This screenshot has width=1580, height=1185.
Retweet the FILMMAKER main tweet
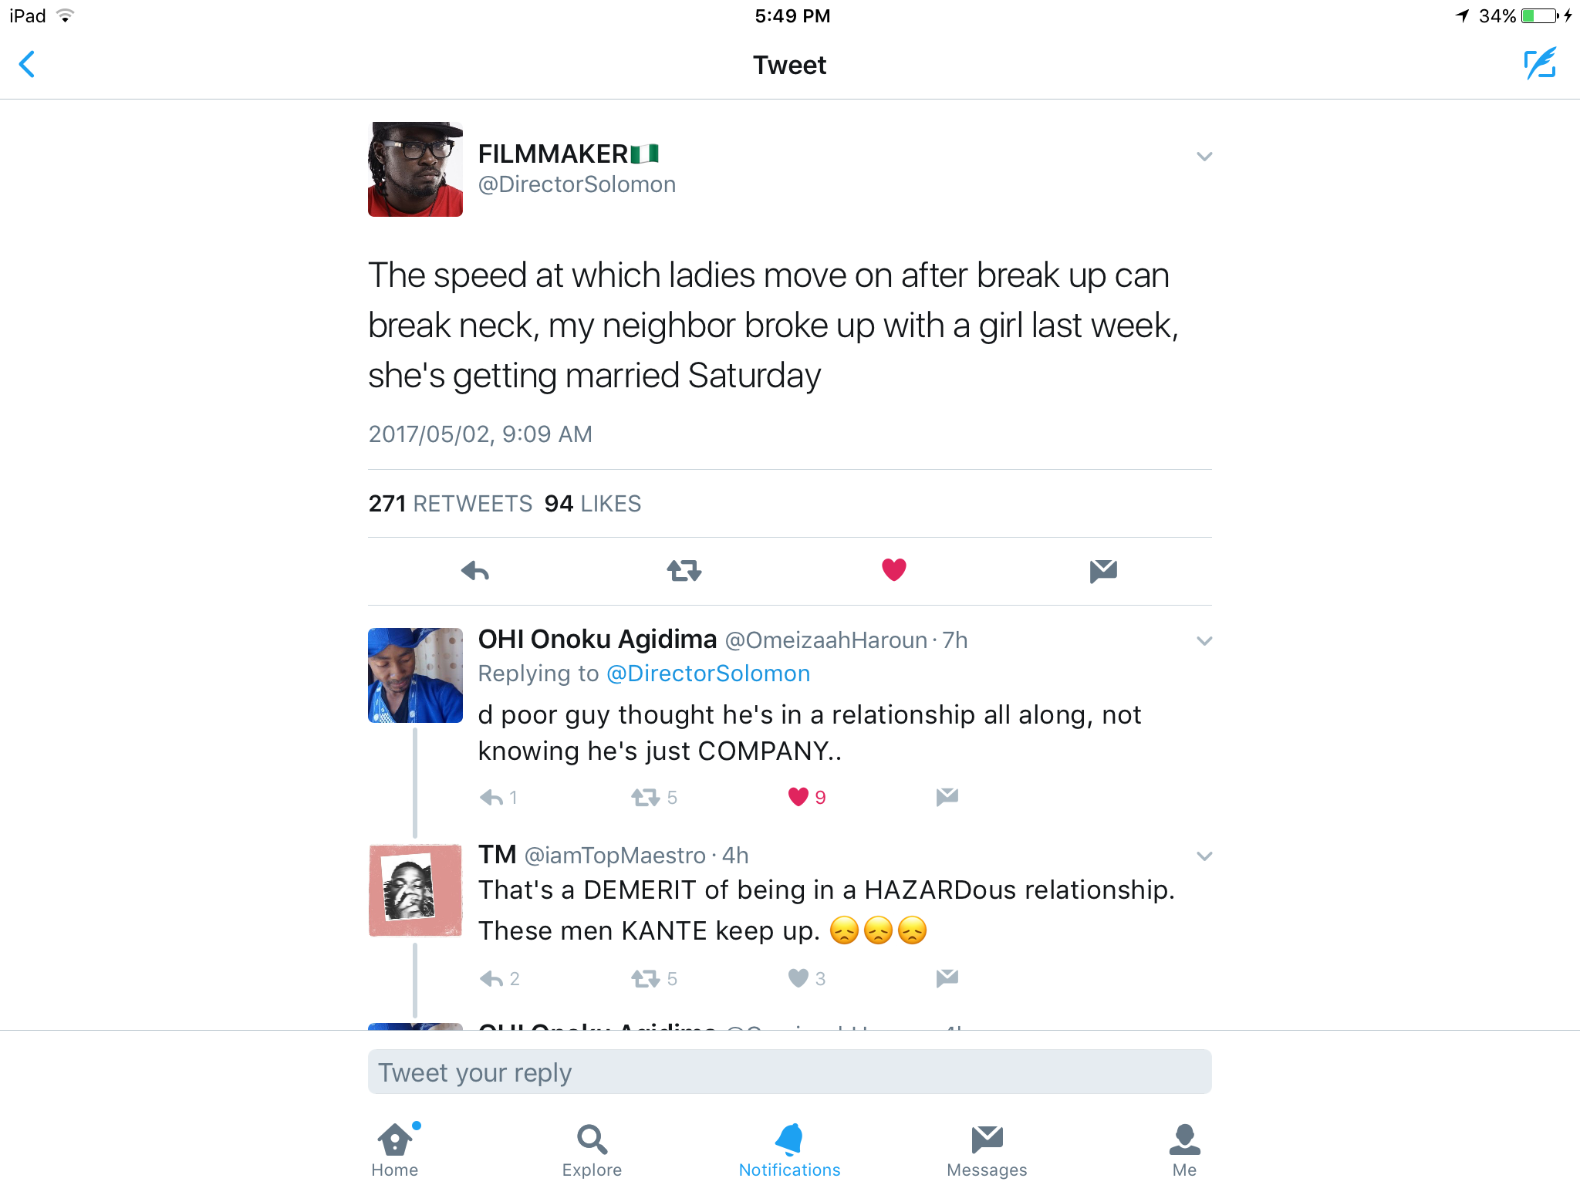(x=684, y=571)
